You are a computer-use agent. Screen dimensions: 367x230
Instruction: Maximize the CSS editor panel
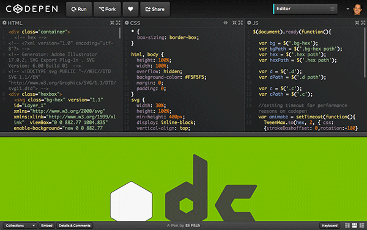click(240, 23)
